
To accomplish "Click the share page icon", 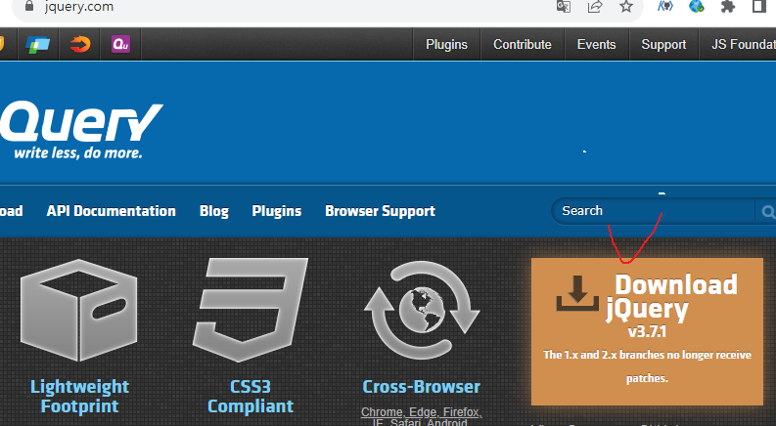I will click(x=595, y=6).
